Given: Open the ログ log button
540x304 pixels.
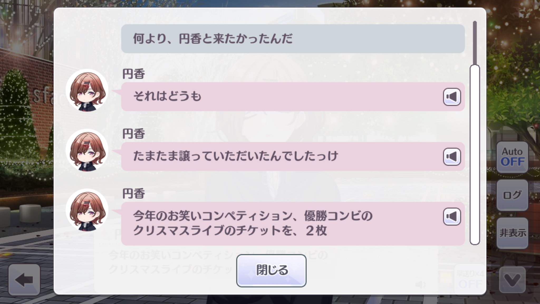Looking at the screenshot, I should [512, 195].
